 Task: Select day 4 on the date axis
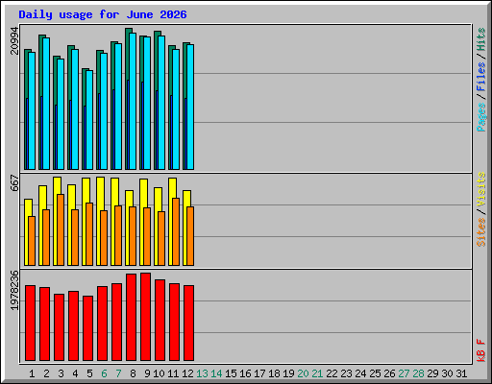[x=75, y=373]
